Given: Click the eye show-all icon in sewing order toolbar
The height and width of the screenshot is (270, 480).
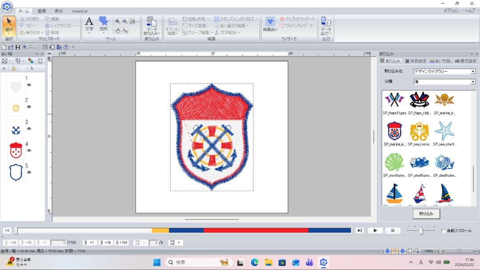Looking at the screenshot, I should pos(4,68).
